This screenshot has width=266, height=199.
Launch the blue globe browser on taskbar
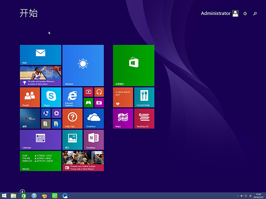coord(34,196)
